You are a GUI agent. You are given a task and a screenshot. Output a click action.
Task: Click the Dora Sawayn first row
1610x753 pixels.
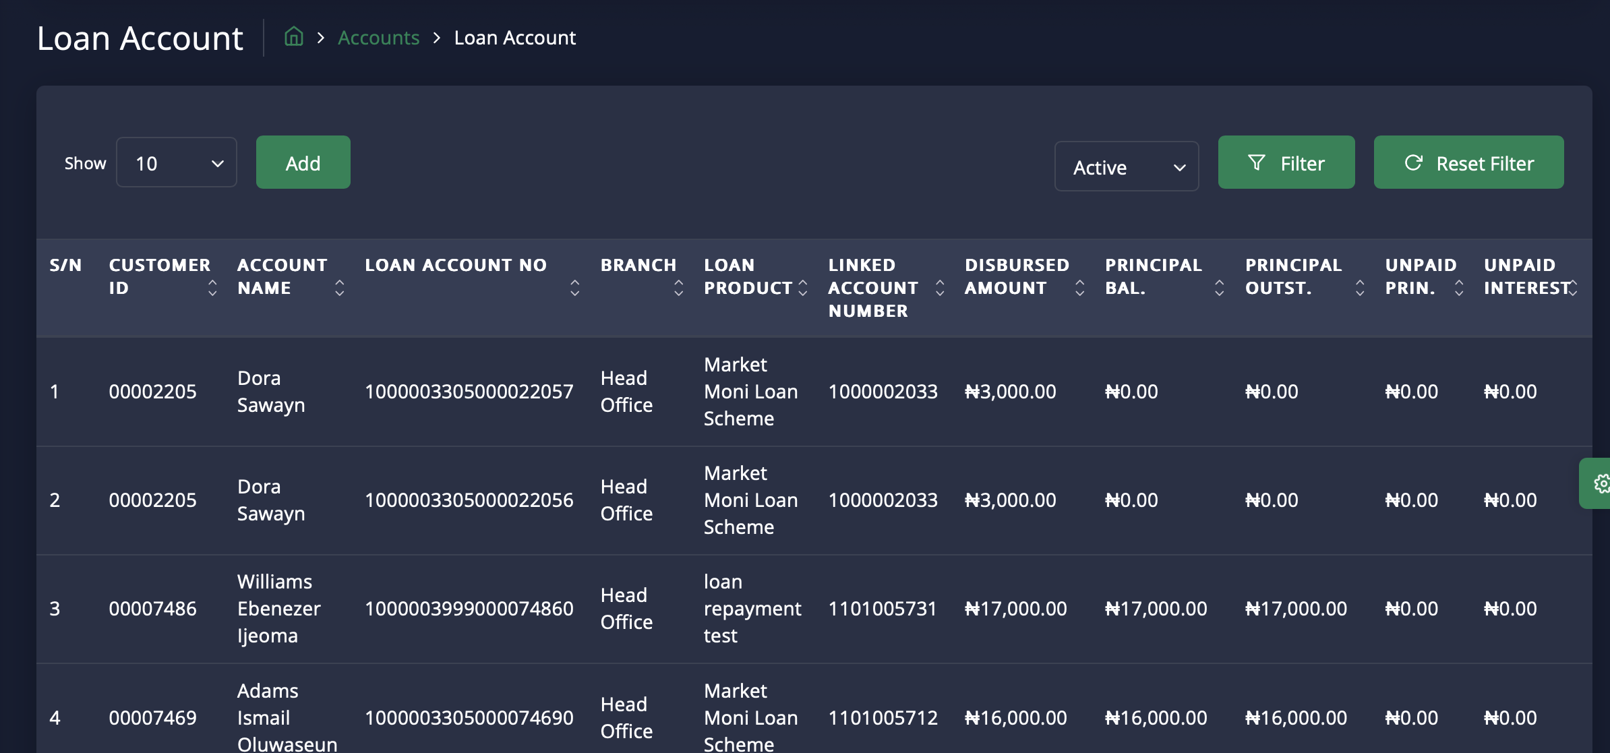click(270, 391)
